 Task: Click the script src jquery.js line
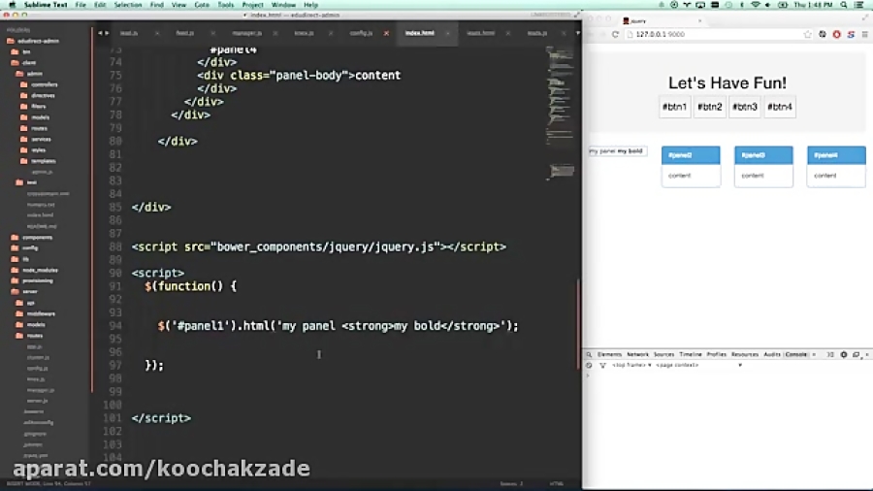tap(318, 246)
